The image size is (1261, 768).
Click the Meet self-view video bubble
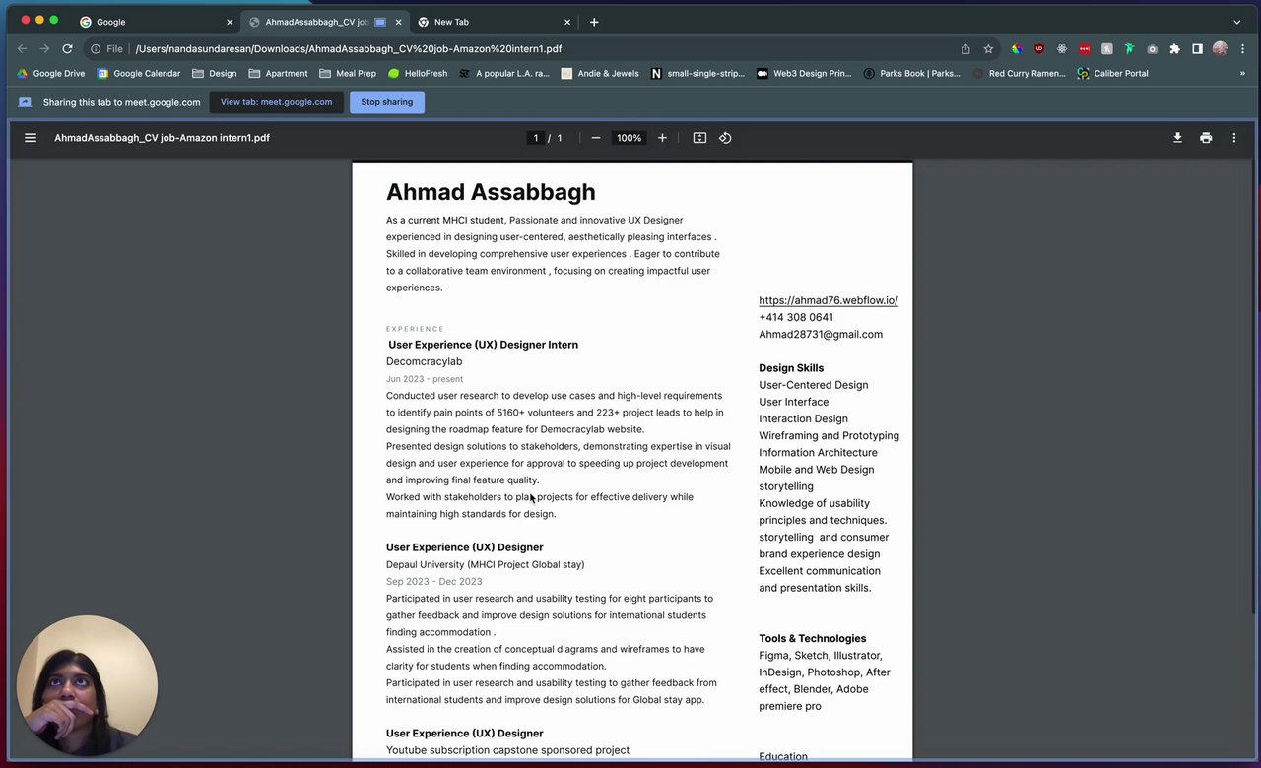[x=87, y=684]
